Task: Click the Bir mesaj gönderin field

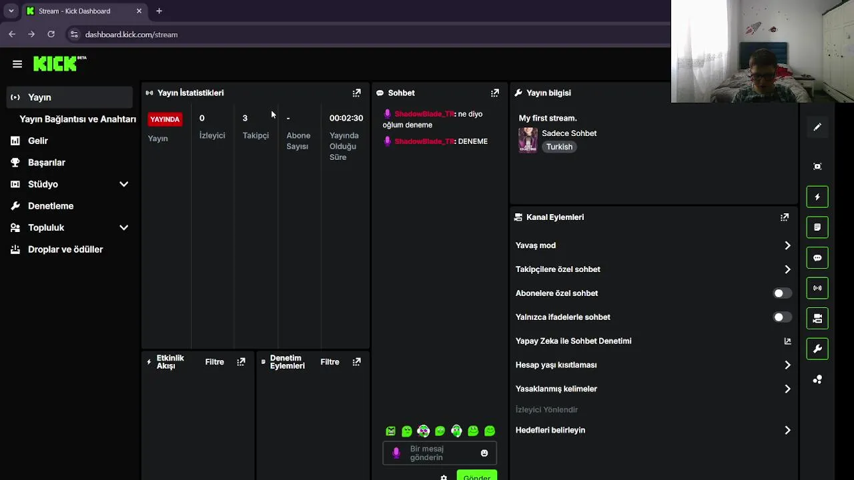Action: click(440, 453)
